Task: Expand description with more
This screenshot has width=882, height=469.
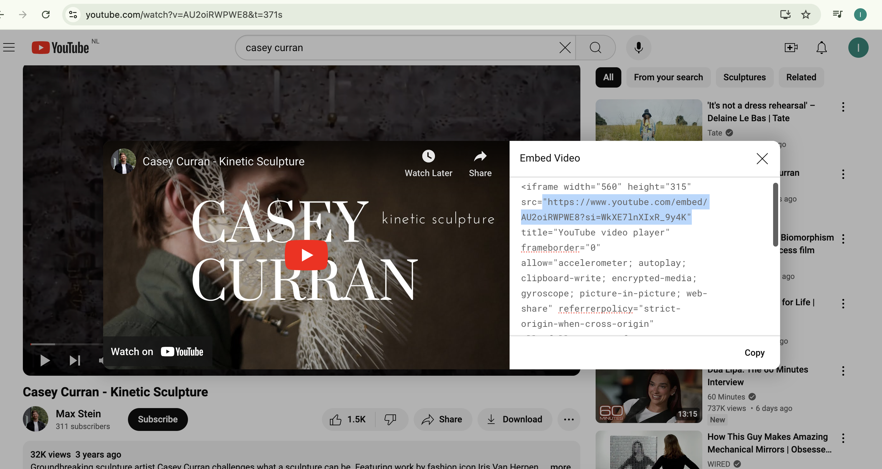Action: 560,466
